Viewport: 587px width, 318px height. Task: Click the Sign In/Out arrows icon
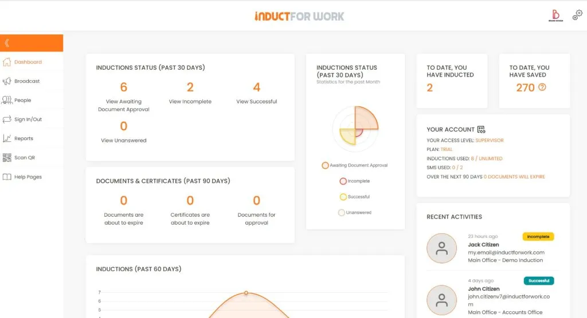pos(7,119)
